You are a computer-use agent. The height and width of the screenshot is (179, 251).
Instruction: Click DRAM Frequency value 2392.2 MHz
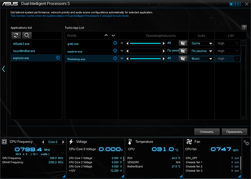pyautogui.click(x=56, y=162)
